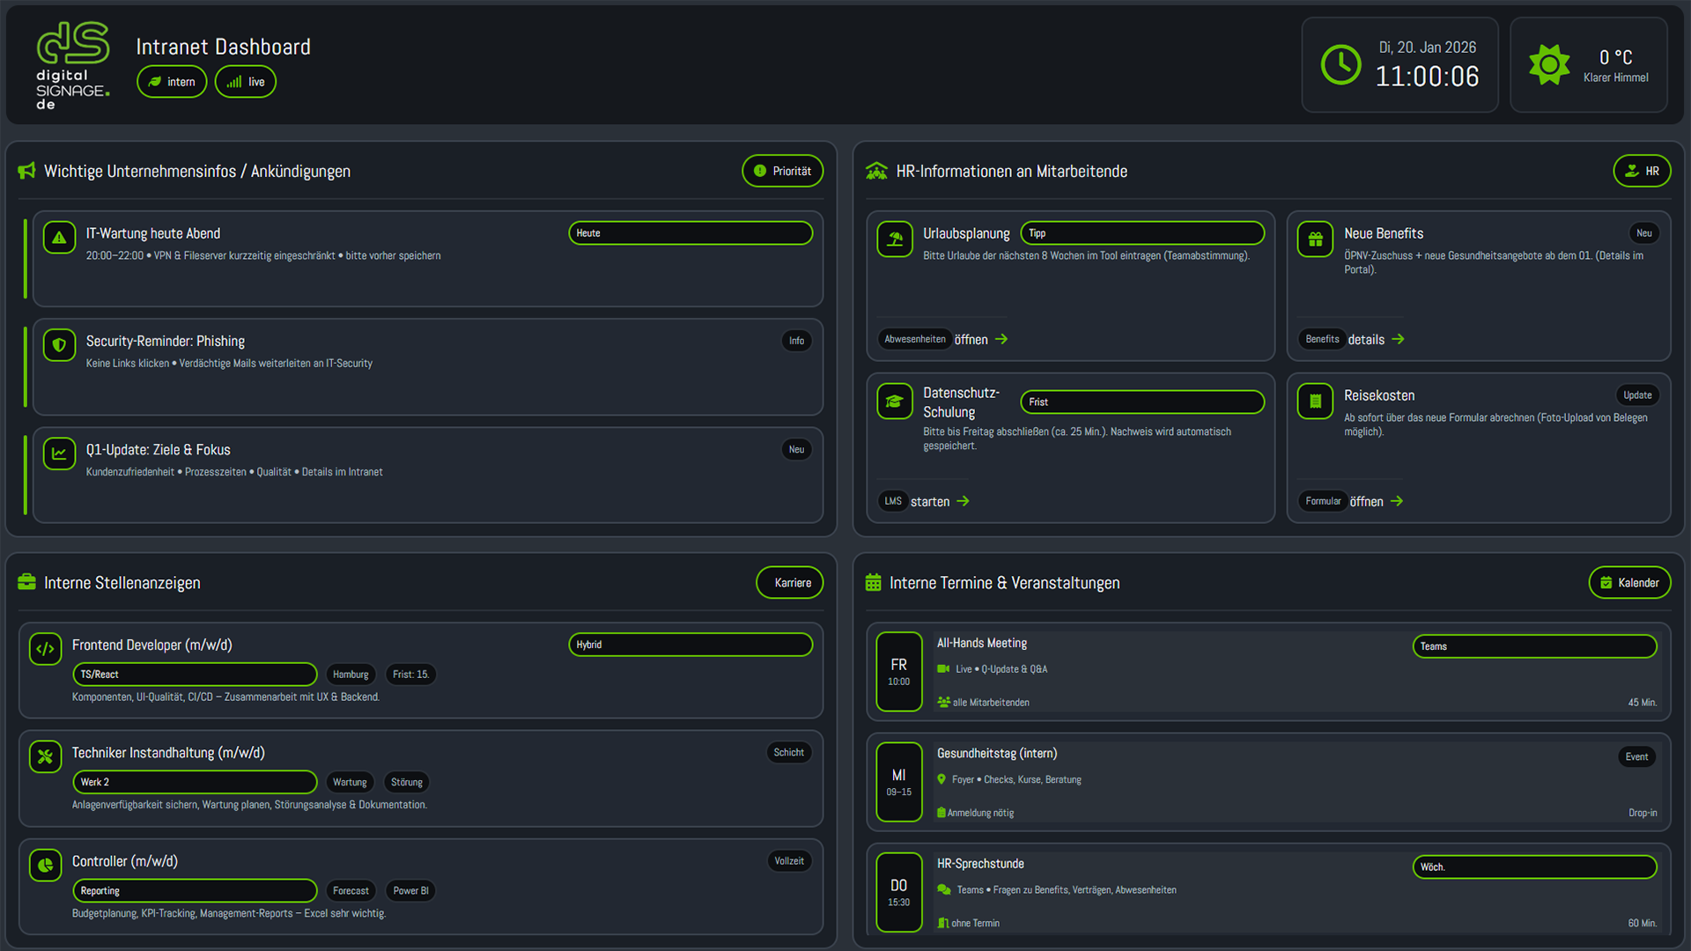Screen dimensions: 1691x951
Task: Click the 0 °C temperature reading
Action: pos(1615,57)
